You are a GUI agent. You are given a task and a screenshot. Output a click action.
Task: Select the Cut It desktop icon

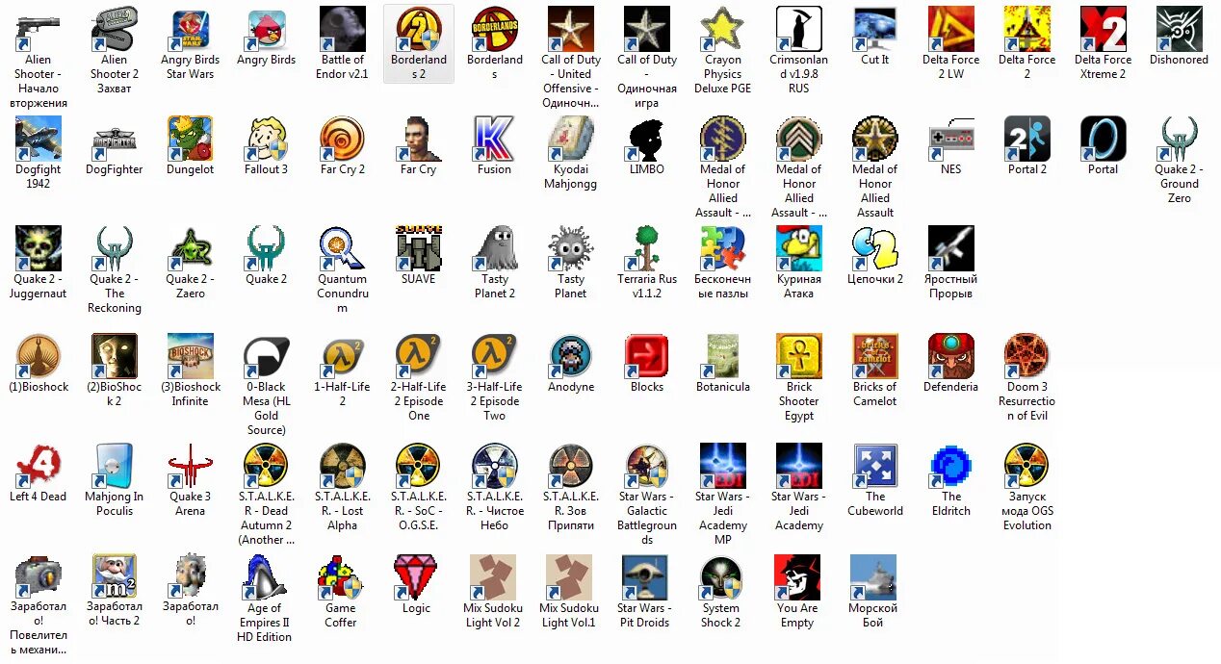(874, 29)
